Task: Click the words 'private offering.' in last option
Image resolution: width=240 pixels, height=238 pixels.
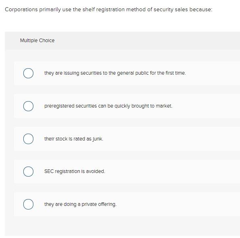Action: tap(99, 204)
